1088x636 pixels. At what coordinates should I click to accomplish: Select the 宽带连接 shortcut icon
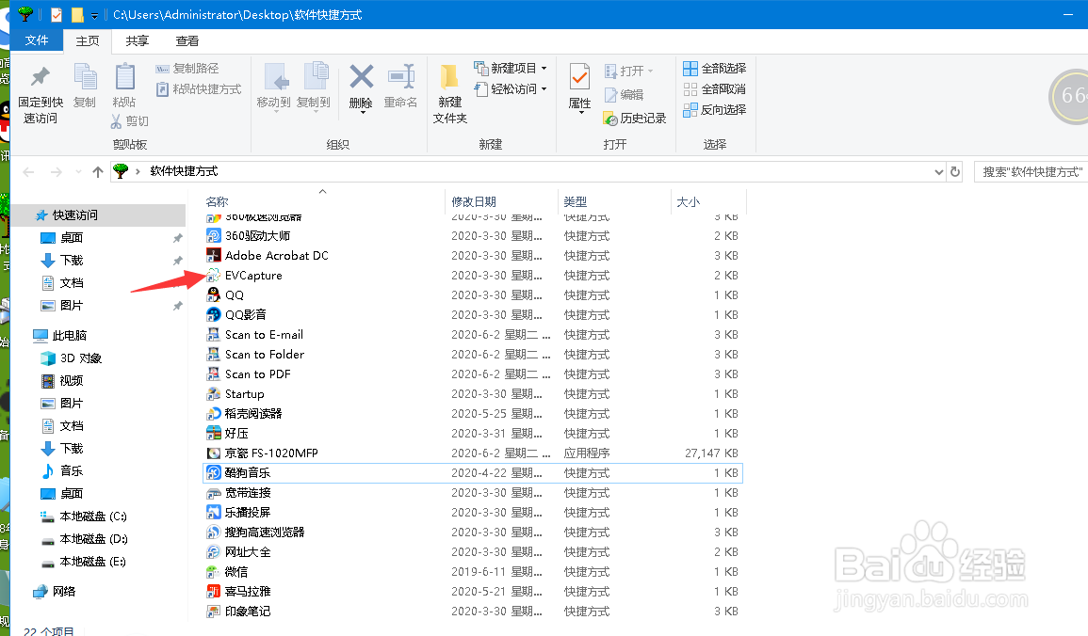(214, 493)
